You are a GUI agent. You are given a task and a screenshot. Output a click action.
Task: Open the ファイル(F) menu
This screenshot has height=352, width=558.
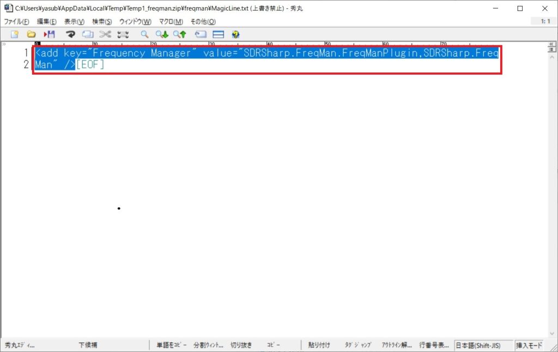[16, 22]
